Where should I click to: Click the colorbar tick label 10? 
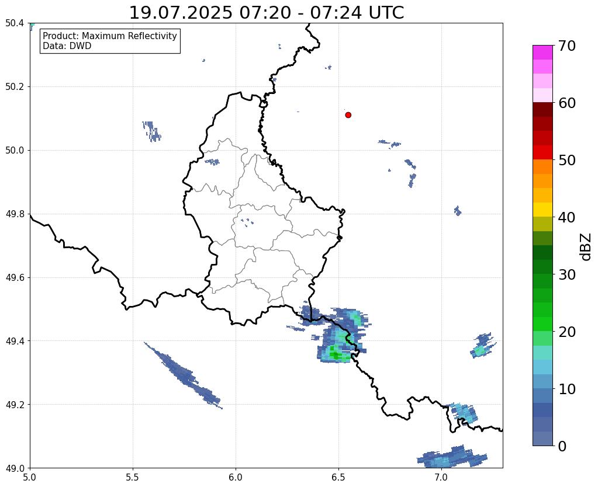point(566,389)
